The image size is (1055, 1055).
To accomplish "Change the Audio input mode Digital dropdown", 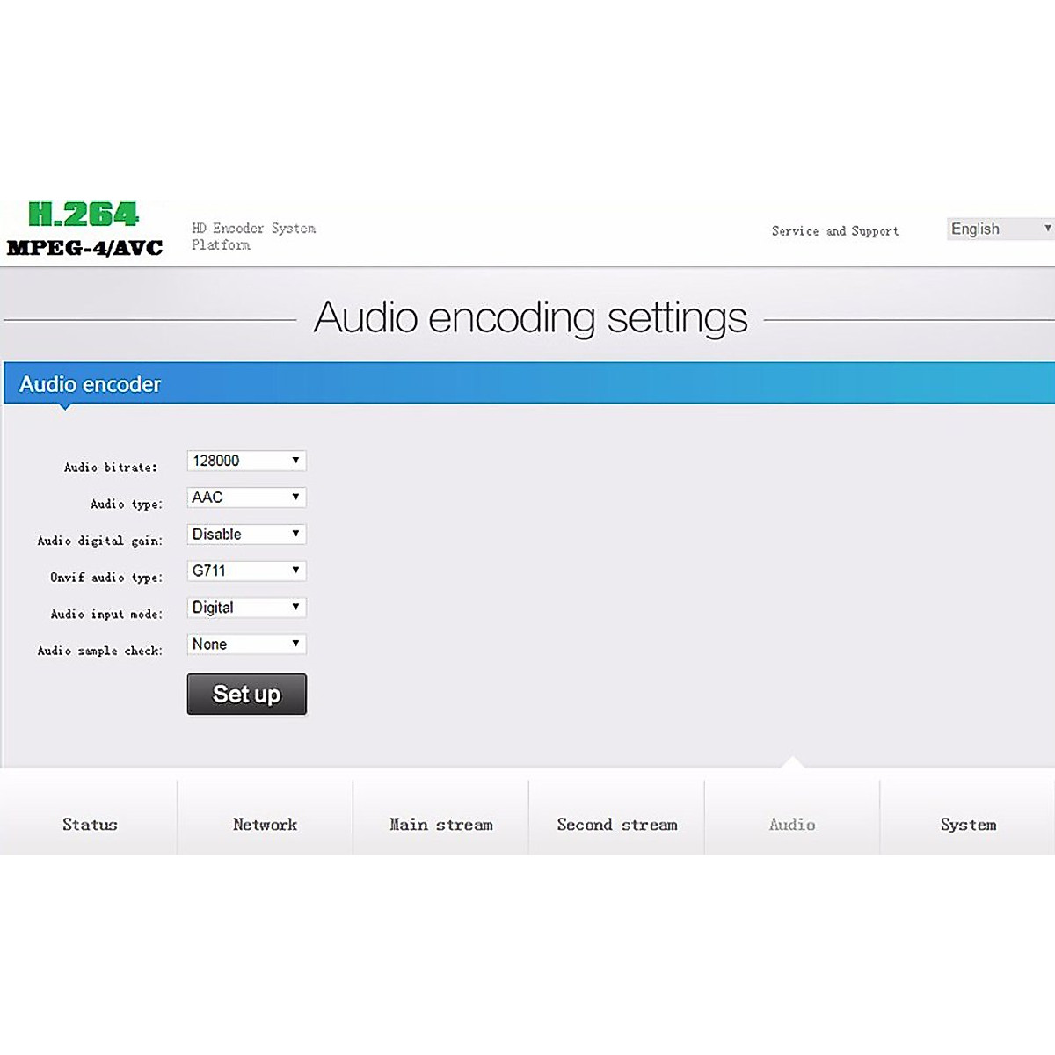I will [x=246, y=608].
